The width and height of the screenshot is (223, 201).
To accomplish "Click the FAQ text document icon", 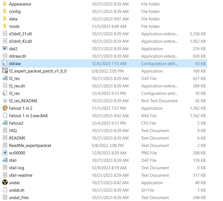I will [x=5, y=130].
